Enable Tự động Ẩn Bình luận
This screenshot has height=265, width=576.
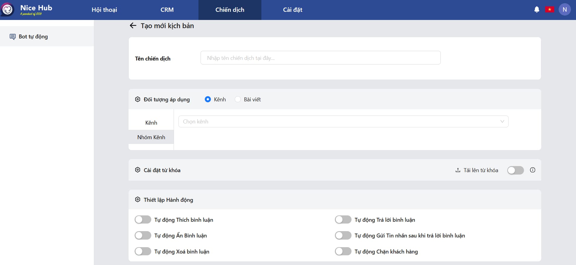(x=143, y=235)
